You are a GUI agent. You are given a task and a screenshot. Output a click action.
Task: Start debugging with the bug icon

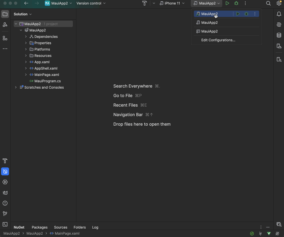click(x=236, y=3)
